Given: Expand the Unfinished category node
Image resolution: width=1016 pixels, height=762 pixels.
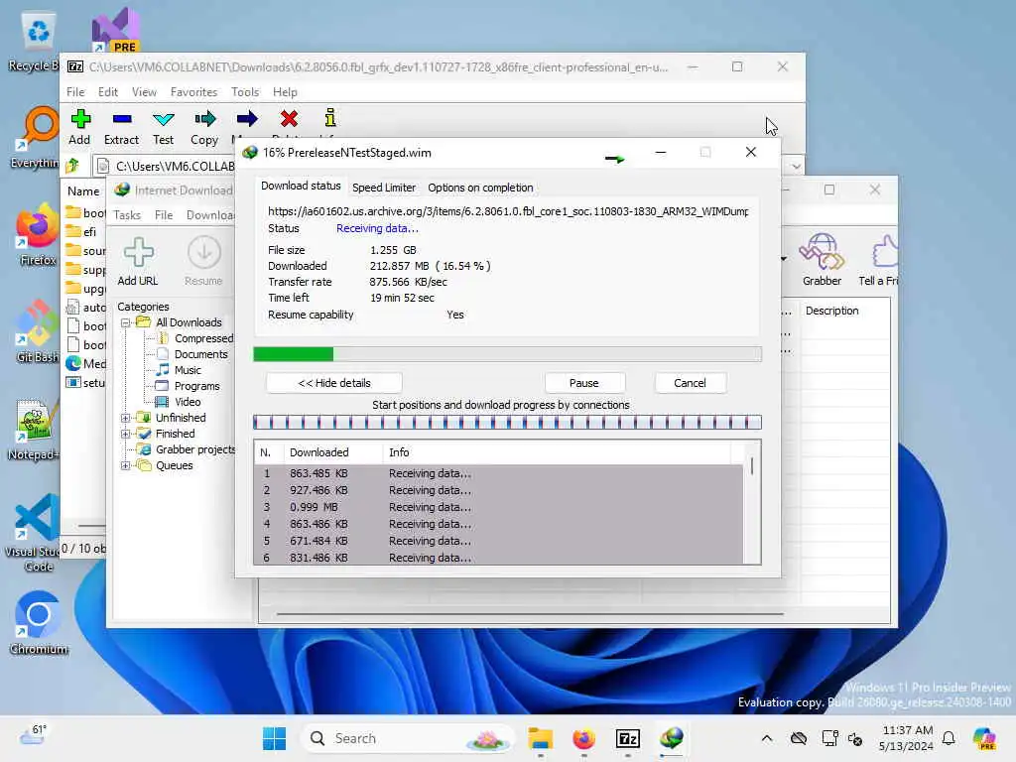Looking at the screenshot, I should tap(126, 418).
